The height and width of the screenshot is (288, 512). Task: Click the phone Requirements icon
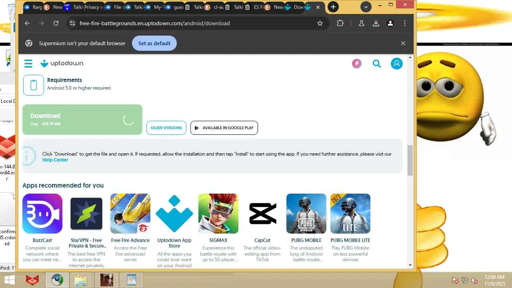34,85
